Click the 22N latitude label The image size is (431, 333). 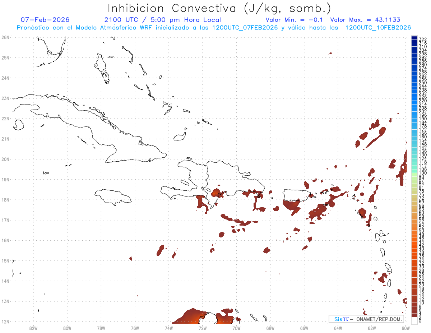coord(5,119)
